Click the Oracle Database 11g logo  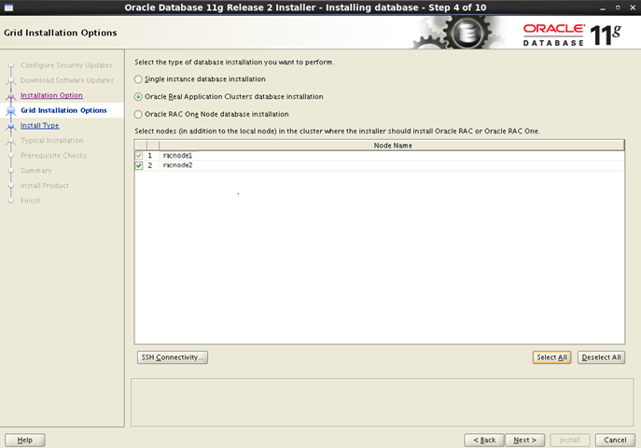coord(572,35)
